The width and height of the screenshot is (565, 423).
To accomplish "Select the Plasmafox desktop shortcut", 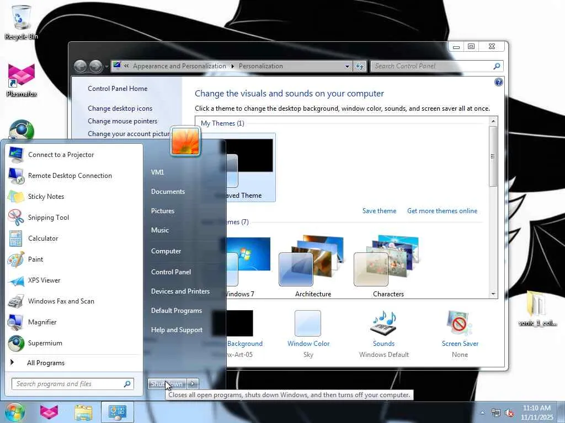I will (22, 79).
